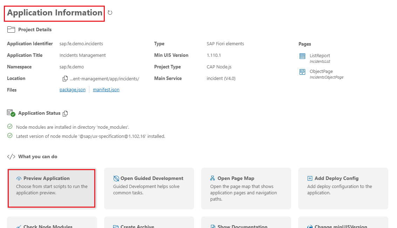397x228 pixels.
Task: Select the Check Node Modules card
Action: [52, 222]
